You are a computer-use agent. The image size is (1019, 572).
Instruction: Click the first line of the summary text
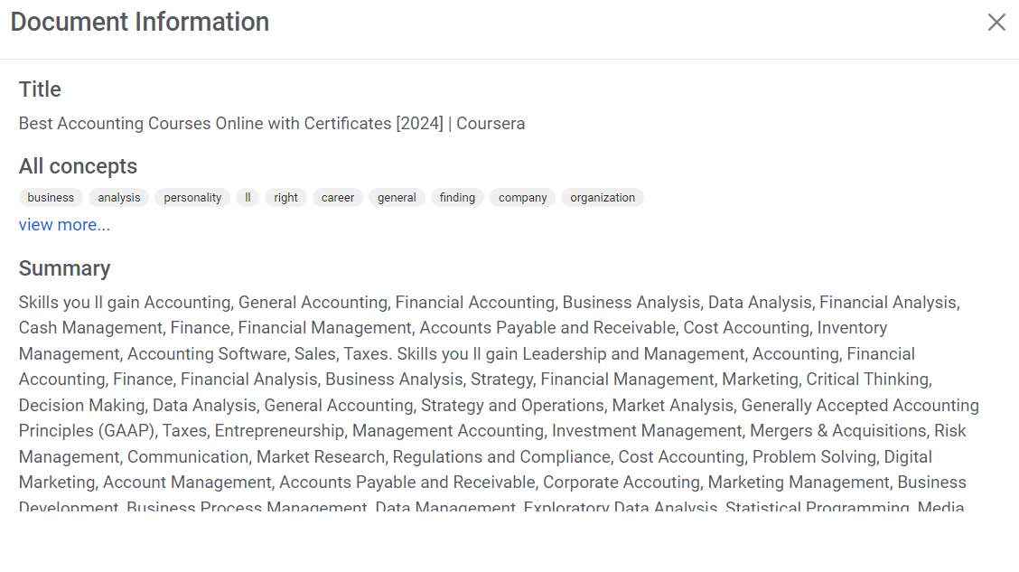pyautogui.click(x=488, y=303)
